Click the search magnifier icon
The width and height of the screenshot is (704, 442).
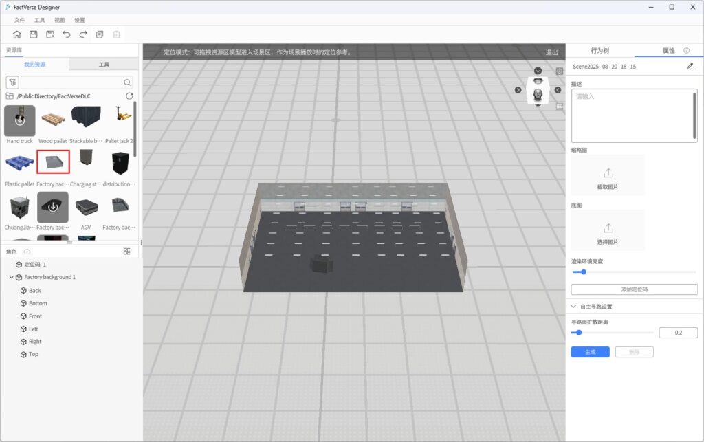(127, 82)
